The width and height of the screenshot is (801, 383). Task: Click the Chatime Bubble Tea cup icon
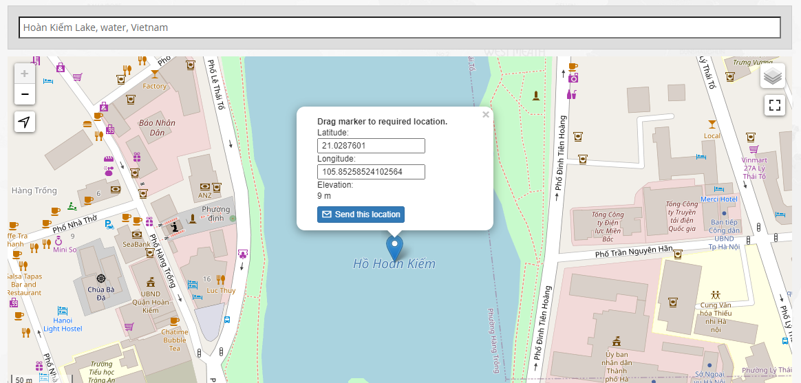tap(174, 321)
